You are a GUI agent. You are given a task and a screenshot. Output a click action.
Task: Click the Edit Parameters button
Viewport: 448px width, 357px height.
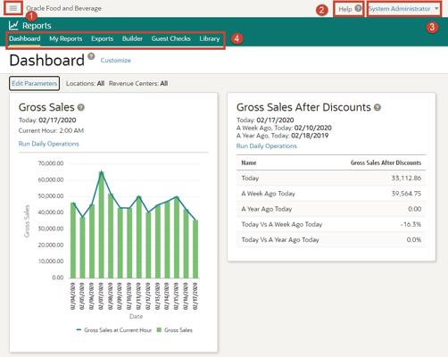tap(34, 83)
